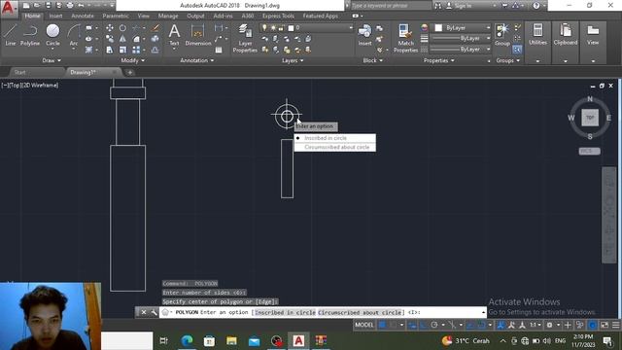Expand the Groups panel

(507, 60)
